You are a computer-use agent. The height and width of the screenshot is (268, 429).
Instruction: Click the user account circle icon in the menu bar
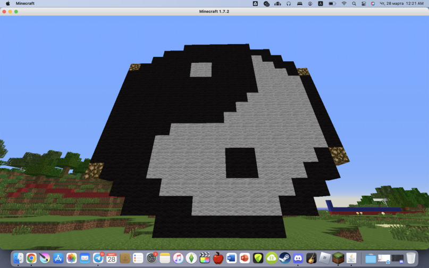click(x=310, y=4)
